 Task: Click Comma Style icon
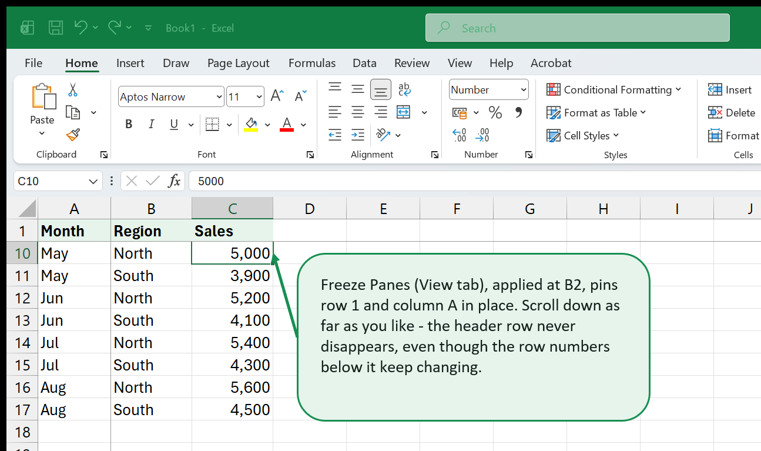[x=518, y=112]
